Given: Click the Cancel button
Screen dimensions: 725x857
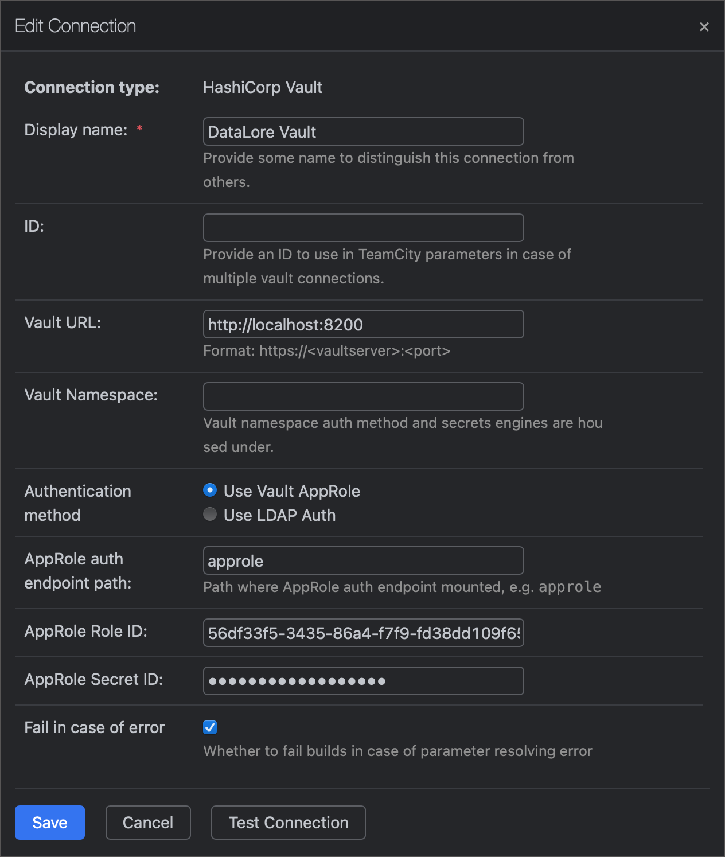Looking at the screenshot, I should coord(148,823).
